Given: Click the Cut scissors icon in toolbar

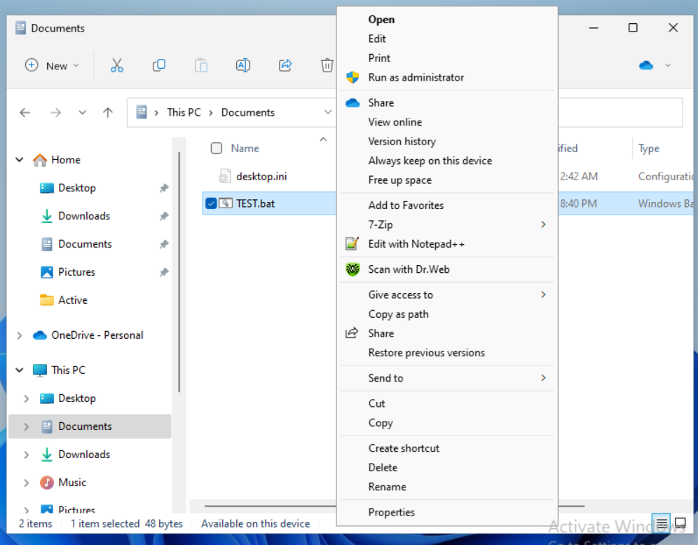Looking at the screenshot, I should coord(117,65).
